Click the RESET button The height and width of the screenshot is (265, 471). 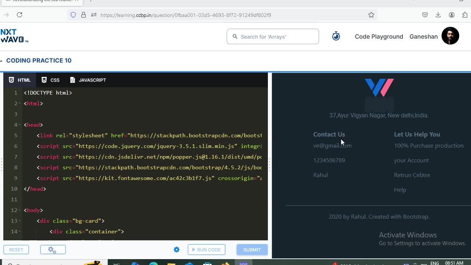(x=16, y=250)
